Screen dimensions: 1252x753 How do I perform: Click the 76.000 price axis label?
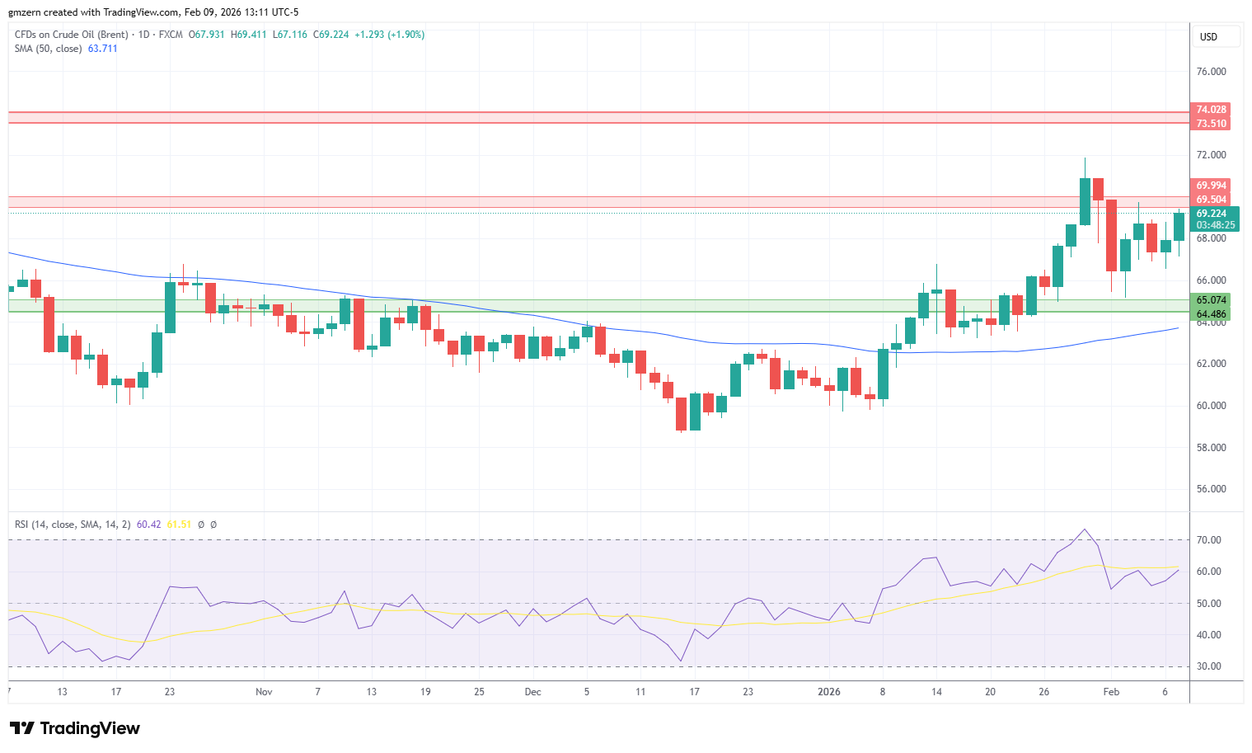1211,72
